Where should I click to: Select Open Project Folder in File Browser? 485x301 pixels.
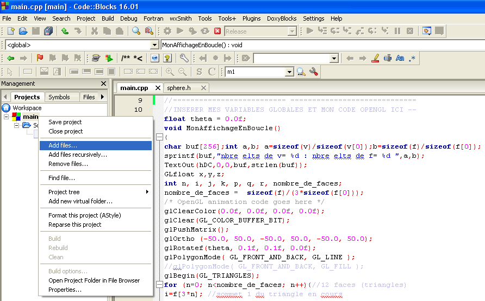coord(96,280)
